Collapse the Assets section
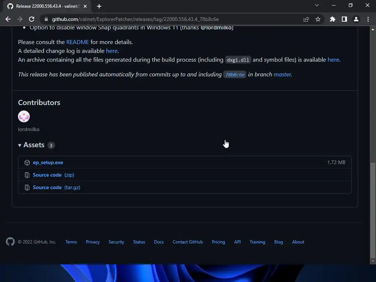 pyautogui.click(x=31, y=145)
